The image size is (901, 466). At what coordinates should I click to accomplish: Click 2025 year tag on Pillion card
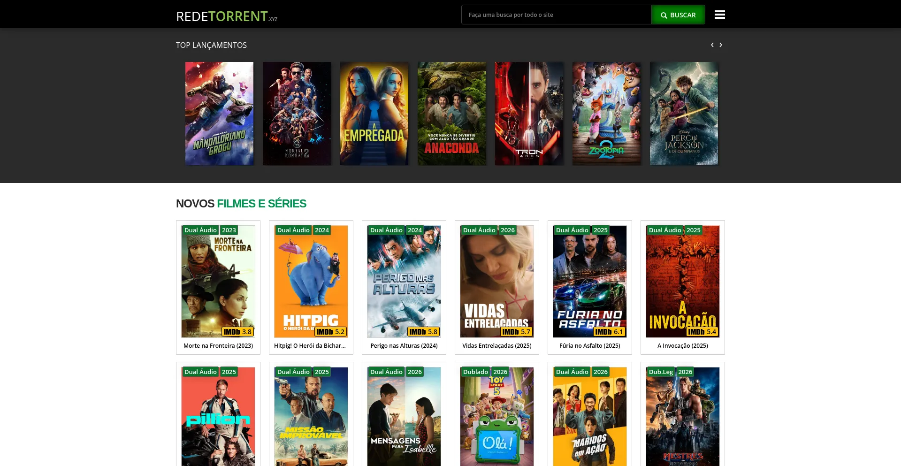tap(229, 372)
